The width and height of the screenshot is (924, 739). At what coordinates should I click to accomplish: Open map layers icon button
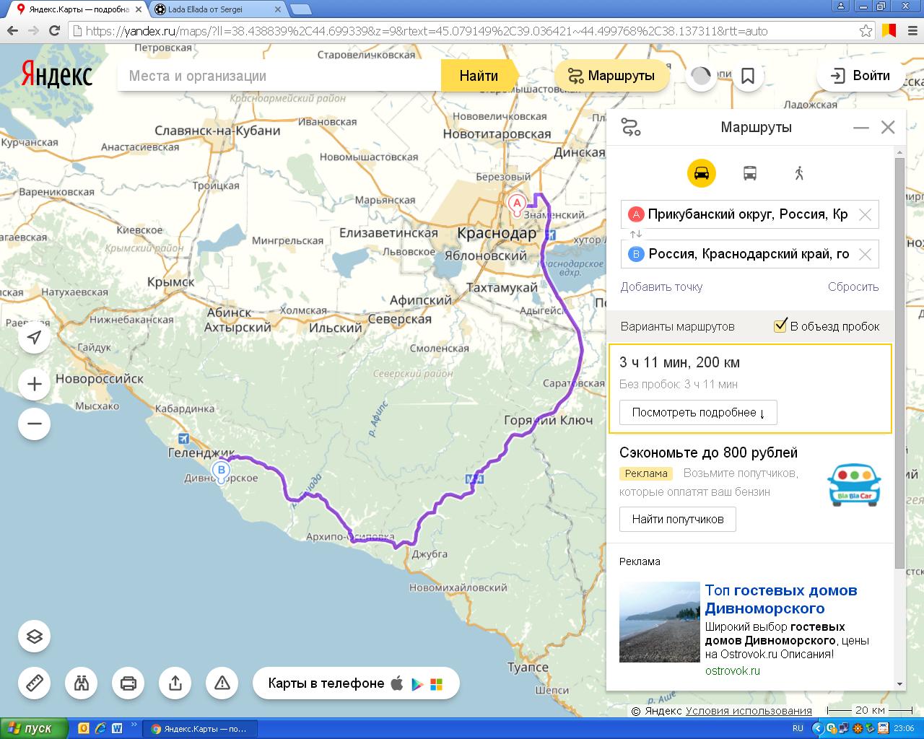tap(35, 637)
